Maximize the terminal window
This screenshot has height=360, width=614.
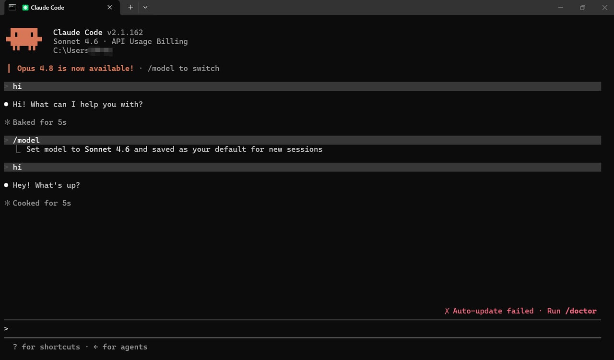point(582,8)
